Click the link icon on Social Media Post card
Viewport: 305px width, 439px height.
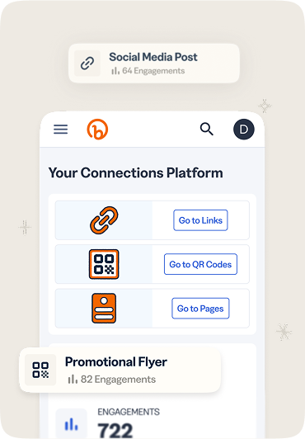pos(87,64)
